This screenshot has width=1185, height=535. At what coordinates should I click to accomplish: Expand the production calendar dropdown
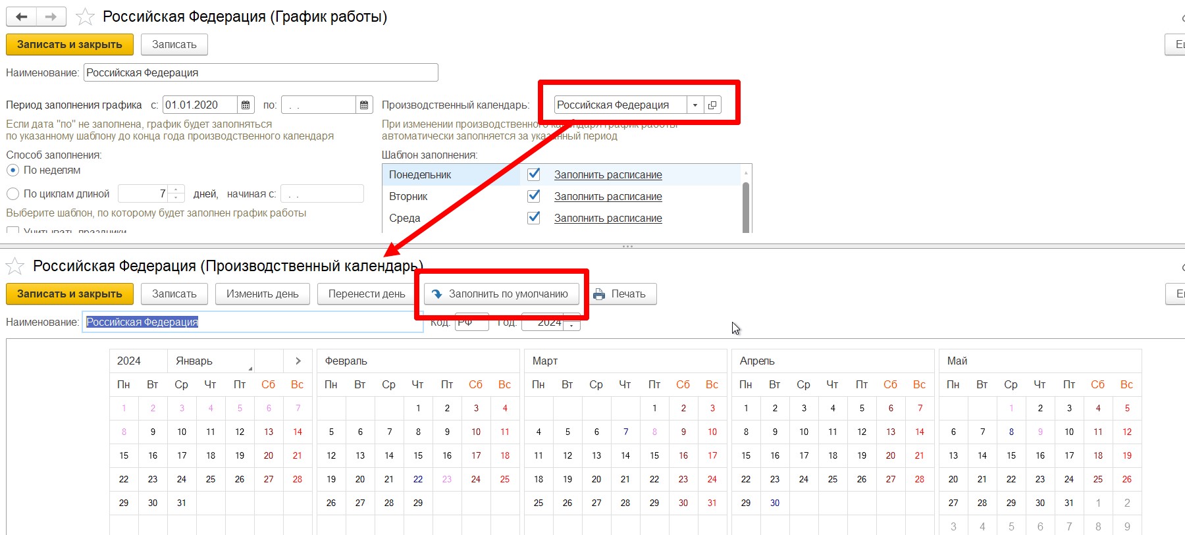(695, 105)
